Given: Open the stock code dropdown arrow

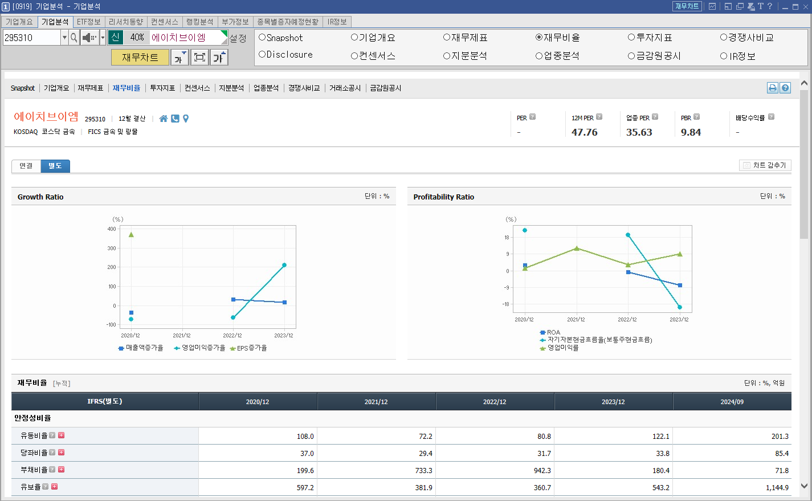Looking at the screenshot, I should 64,38.
